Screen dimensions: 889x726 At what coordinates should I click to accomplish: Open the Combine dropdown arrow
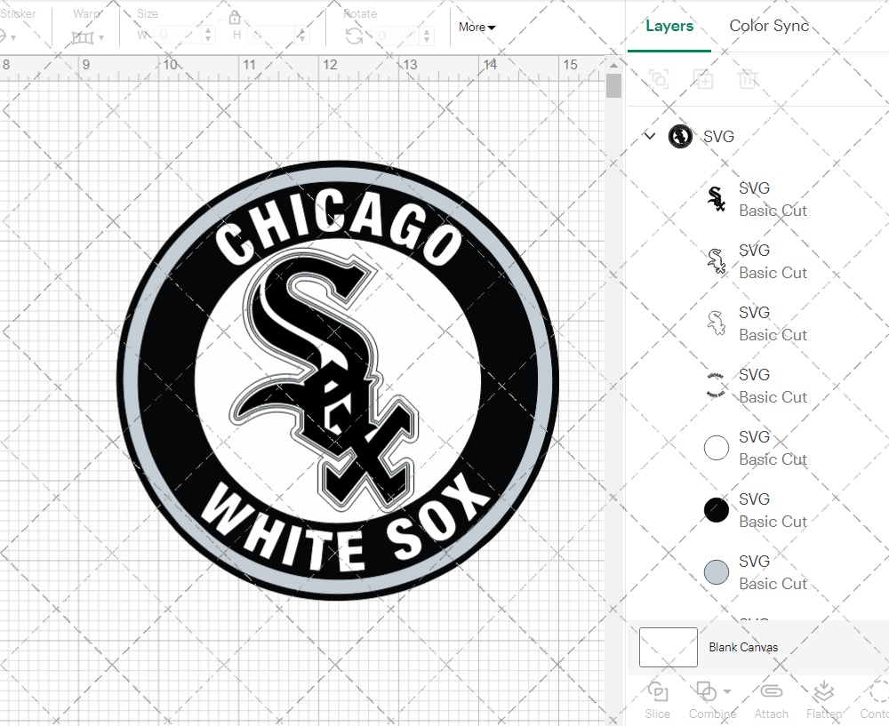tap(727, 691)
